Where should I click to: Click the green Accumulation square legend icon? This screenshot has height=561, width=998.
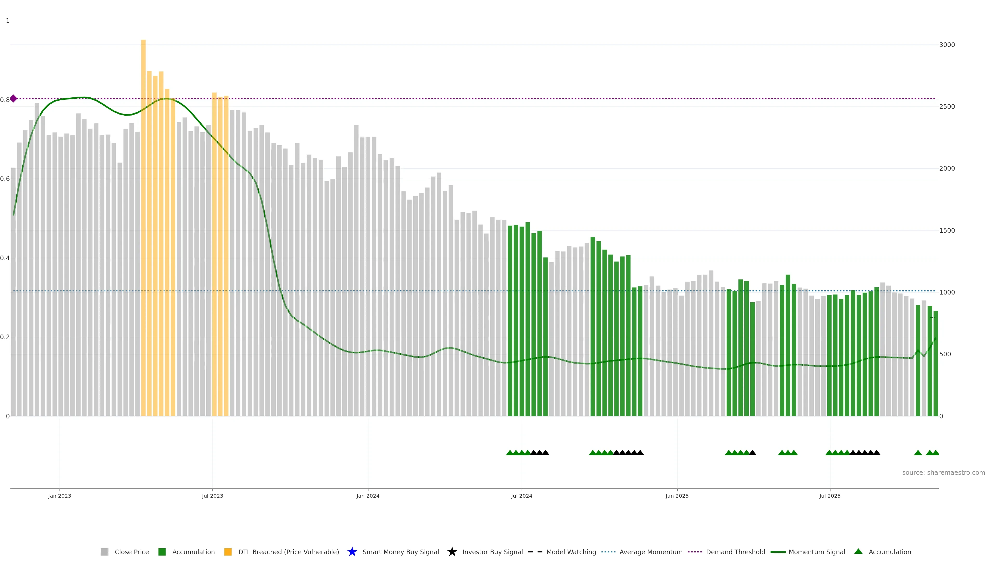[x=162, y=552]
